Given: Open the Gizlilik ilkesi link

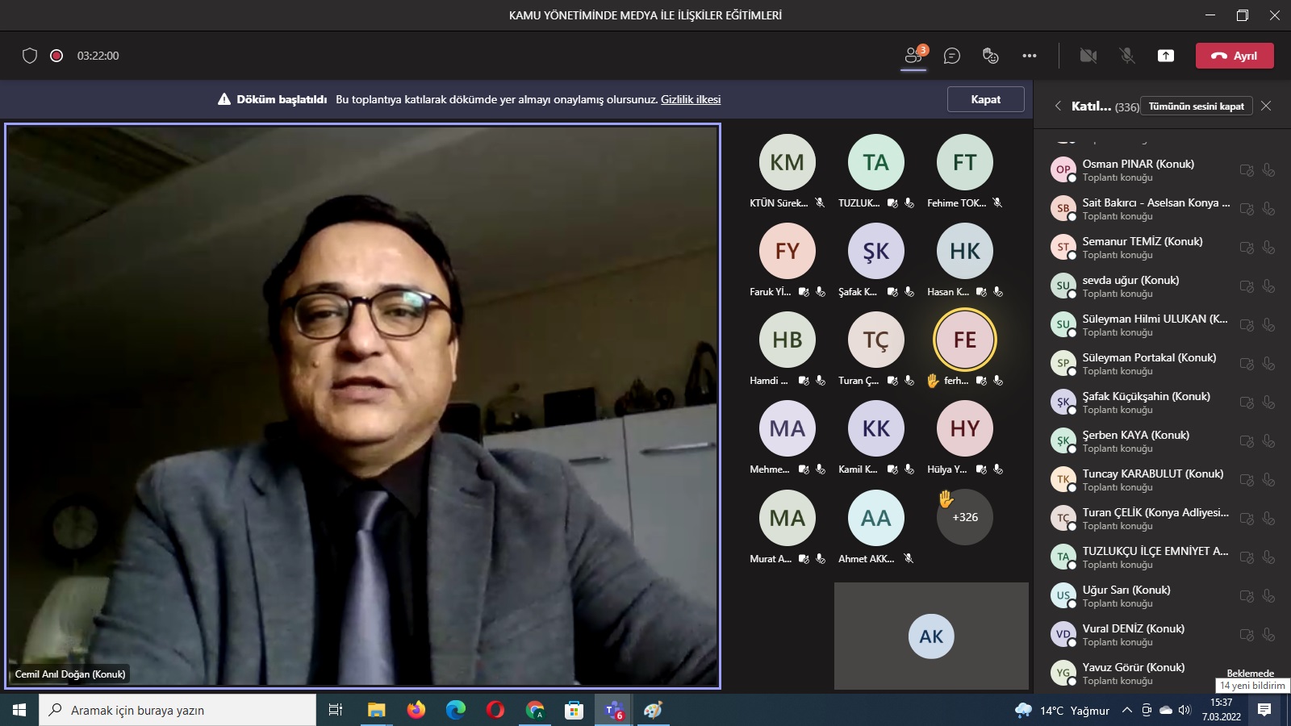Looking at the screenshot, I should 691,99.
